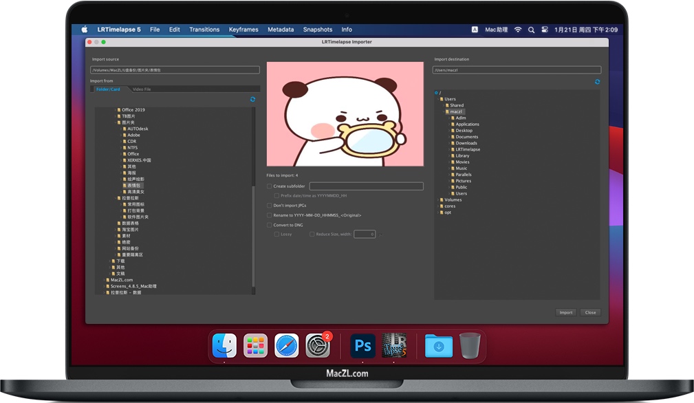Collapse the maczl folder
694x403 pixels.
[444, 112]
